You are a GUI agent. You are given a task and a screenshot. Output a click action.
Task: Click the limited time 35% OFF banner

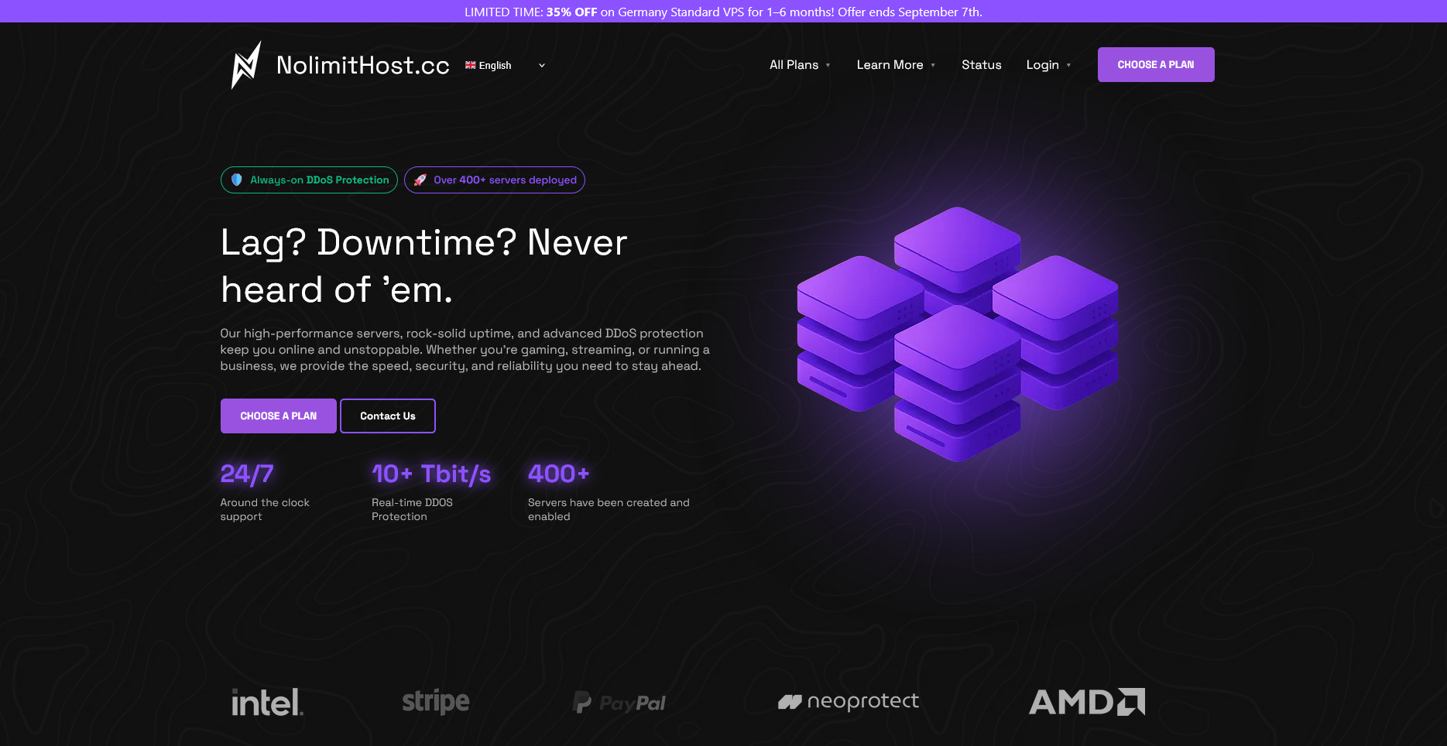(x=723, y=12)
